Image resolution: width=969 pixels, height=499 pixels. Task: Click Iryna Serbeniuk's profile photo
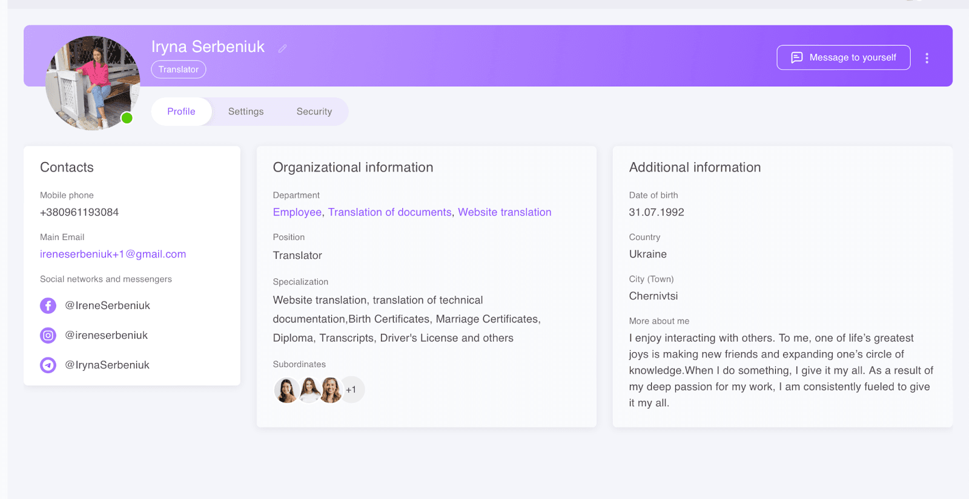92,82
